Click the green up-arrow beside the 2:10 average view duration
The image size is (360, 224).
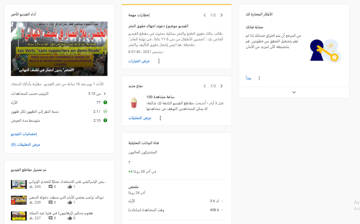pyautogui.click(x=105, y=120)
